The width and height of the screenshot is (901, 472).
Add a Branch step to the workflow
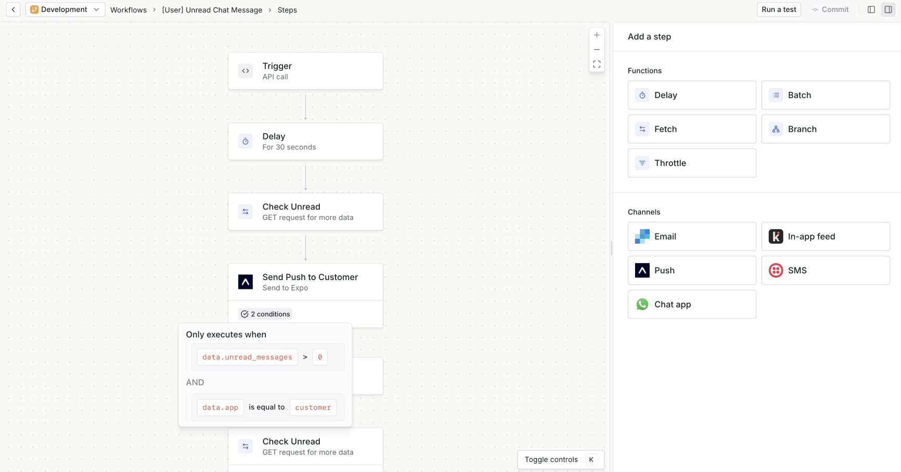[x=825, y=129]
